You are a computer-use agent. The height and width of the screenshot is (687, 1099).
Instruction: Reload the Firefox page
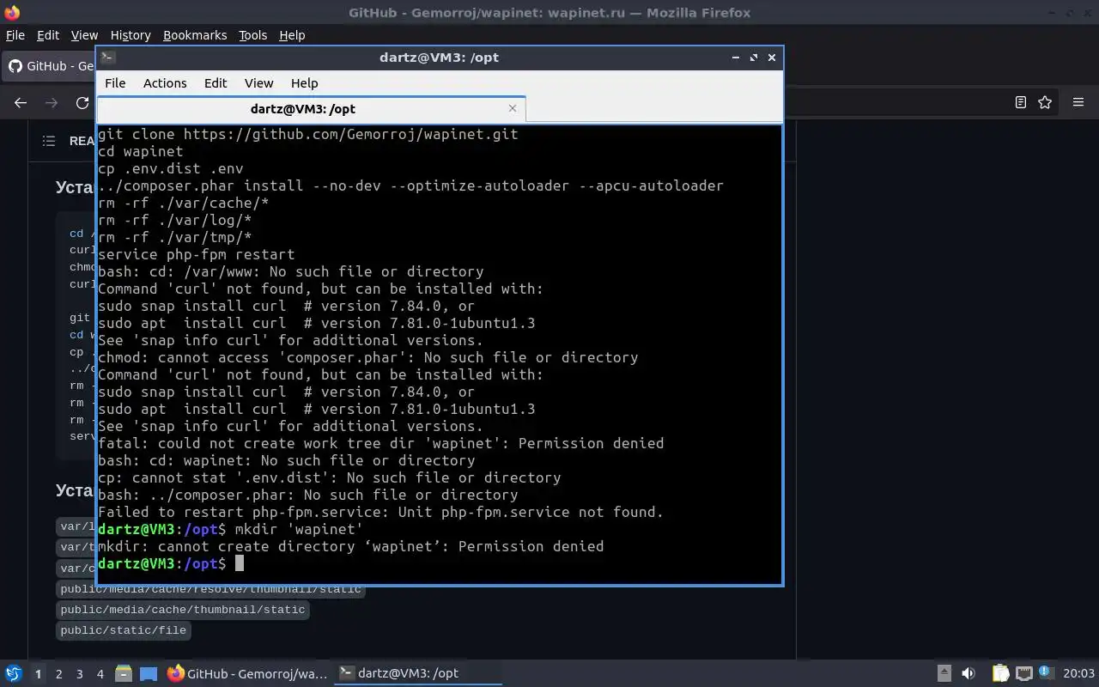point(82,102)
